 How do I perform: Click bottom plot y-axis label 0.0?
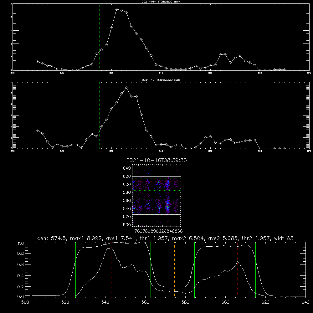click(21, 297)
